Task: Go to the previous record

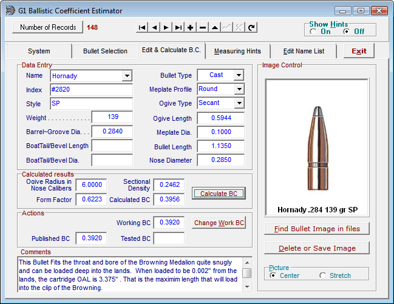Action: click(154, 27)
